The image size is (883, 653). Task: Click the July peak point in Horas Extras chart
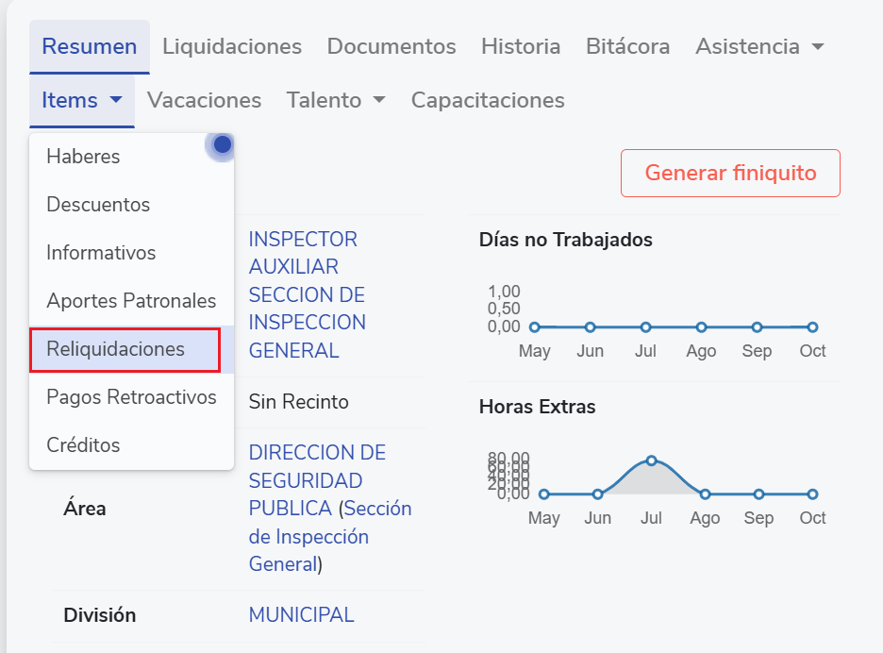[x=651, y=460]
